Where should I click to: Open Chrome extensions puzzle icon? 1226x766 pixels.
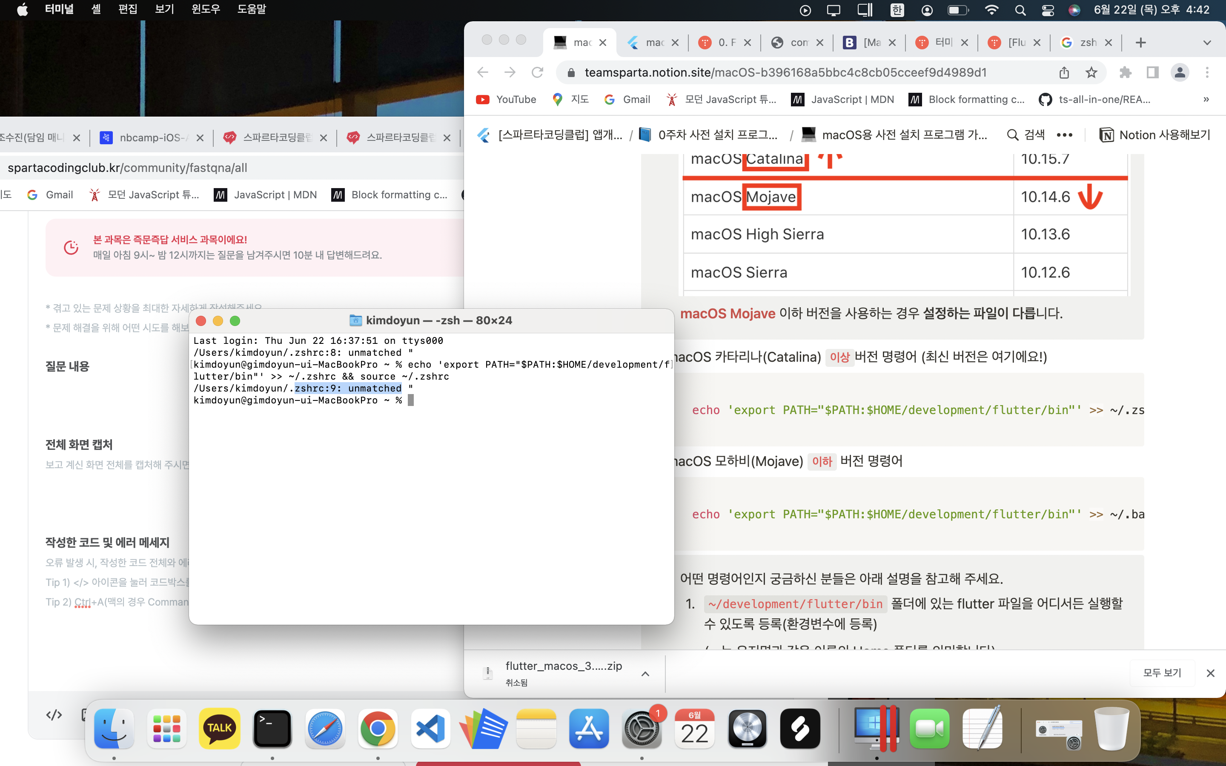coord(1125,72)
